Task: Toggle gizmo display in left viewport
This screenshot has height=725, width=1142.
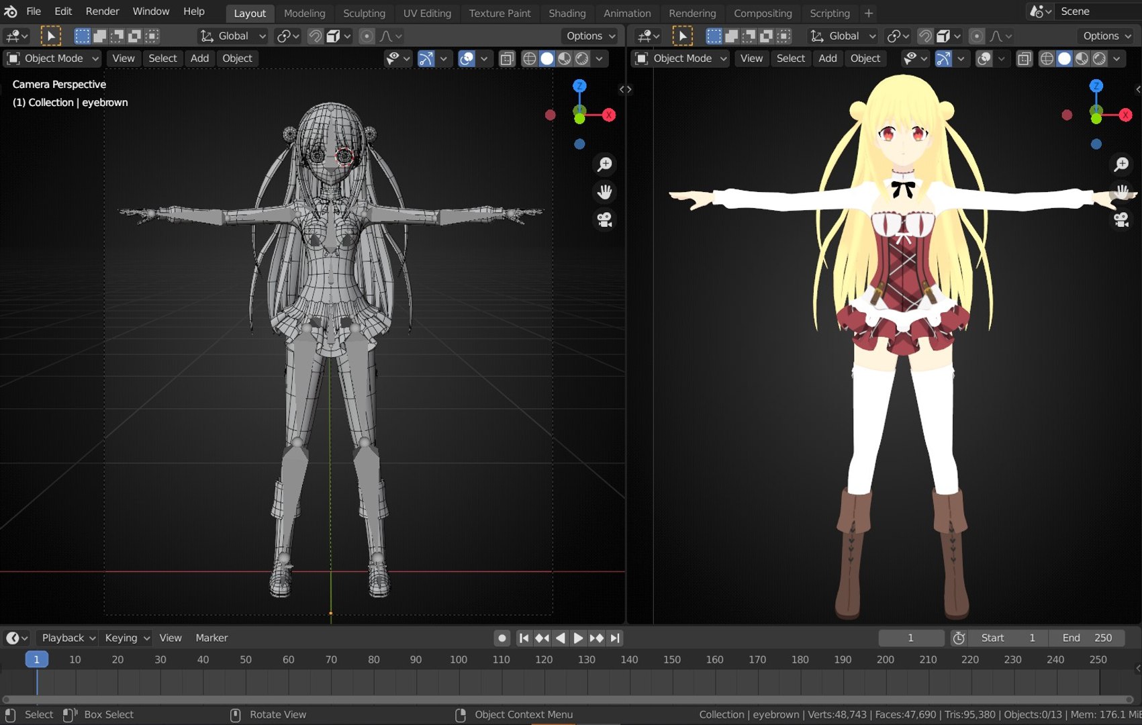Action: (426, 58)
